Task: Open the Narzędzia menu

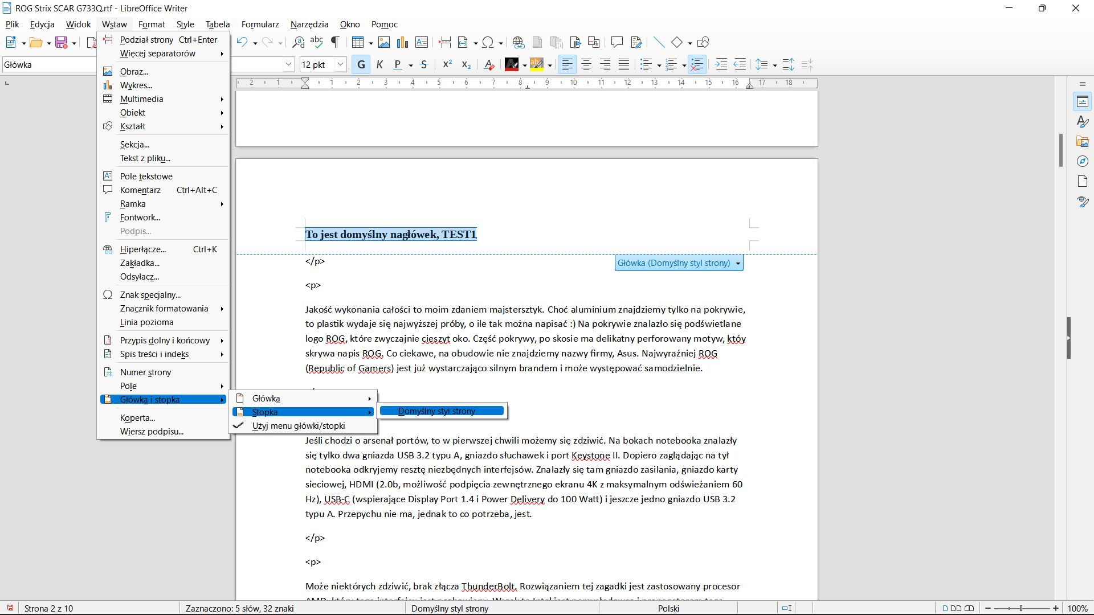Action: click(x=309, y=24)
